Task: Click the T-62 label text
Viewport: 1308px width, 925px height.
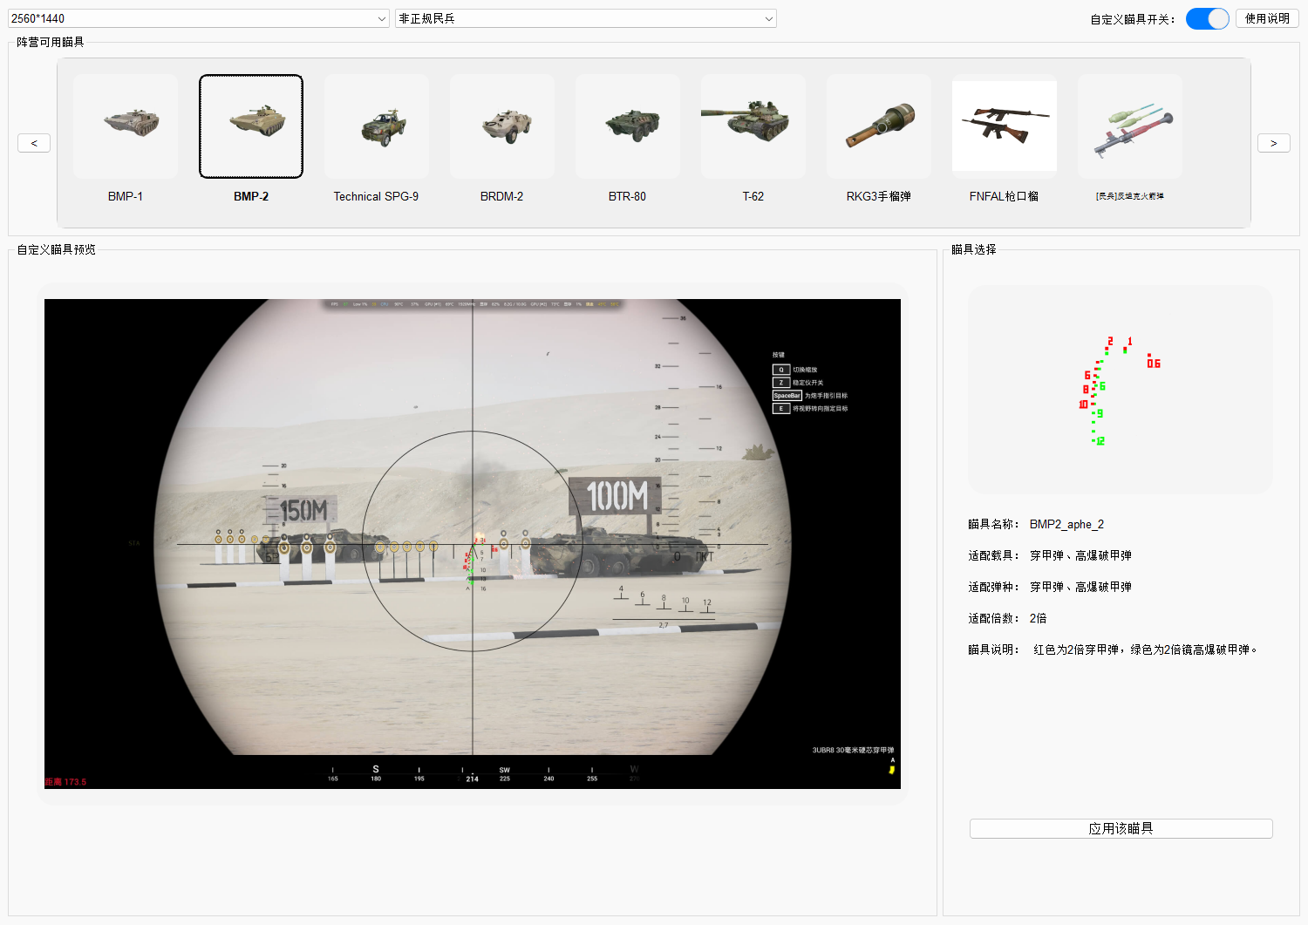Action: [753, 196]
